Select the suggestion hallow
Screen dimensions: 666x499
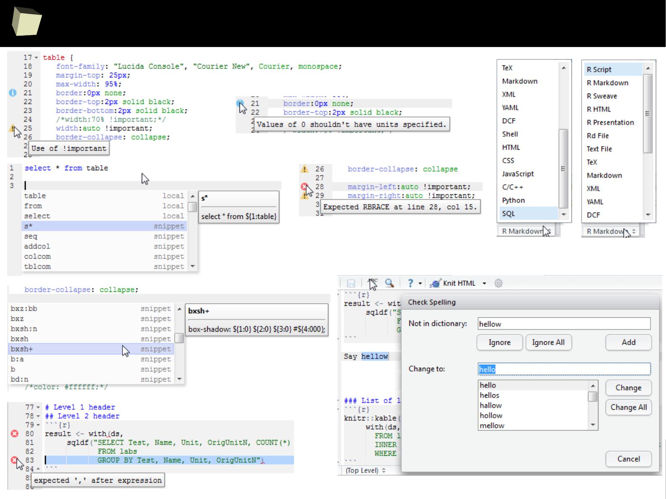[533, 405]
